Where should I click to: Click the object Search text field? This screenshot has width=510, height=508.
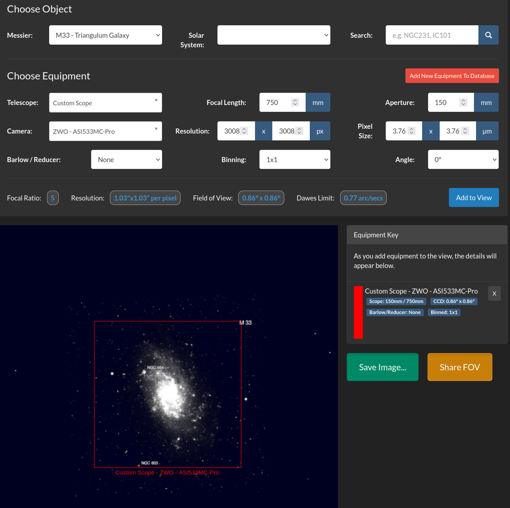point(432,35)
